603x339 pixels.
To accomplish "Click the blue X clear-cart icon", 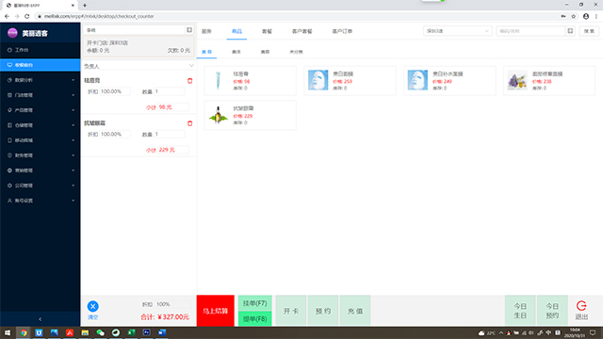I will click(92, 306).
